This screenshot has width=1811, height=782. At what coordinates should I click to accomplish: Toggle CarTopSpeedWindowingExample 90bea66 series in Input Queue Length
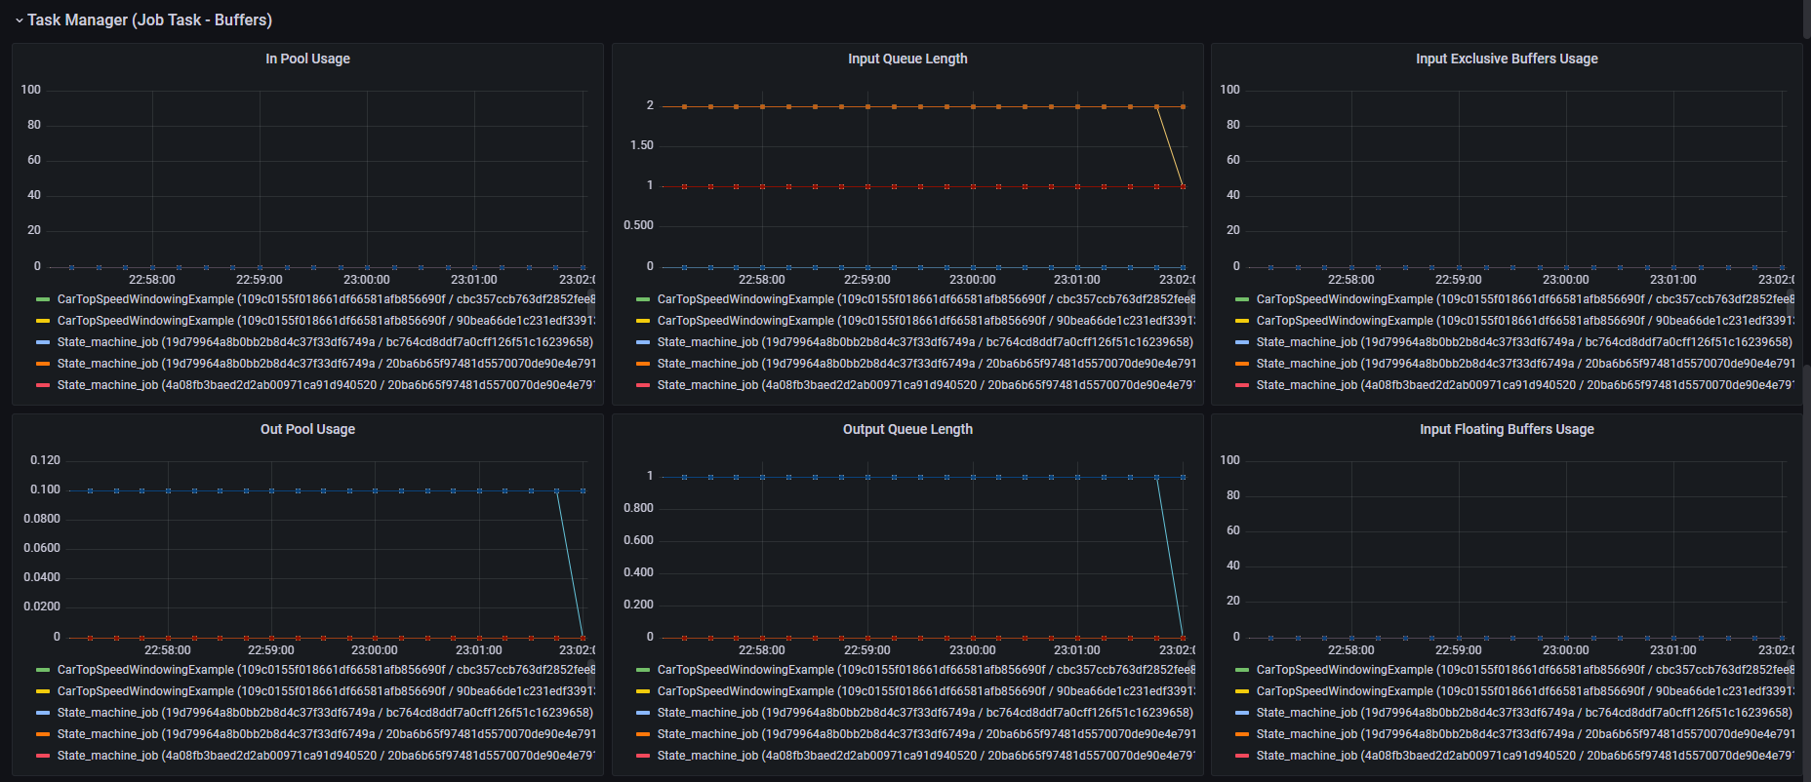(926, 321)
